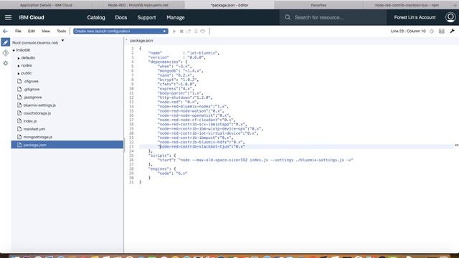
Task: Click the file icon beside bluemix-settings.js
Action: (19, 105)
